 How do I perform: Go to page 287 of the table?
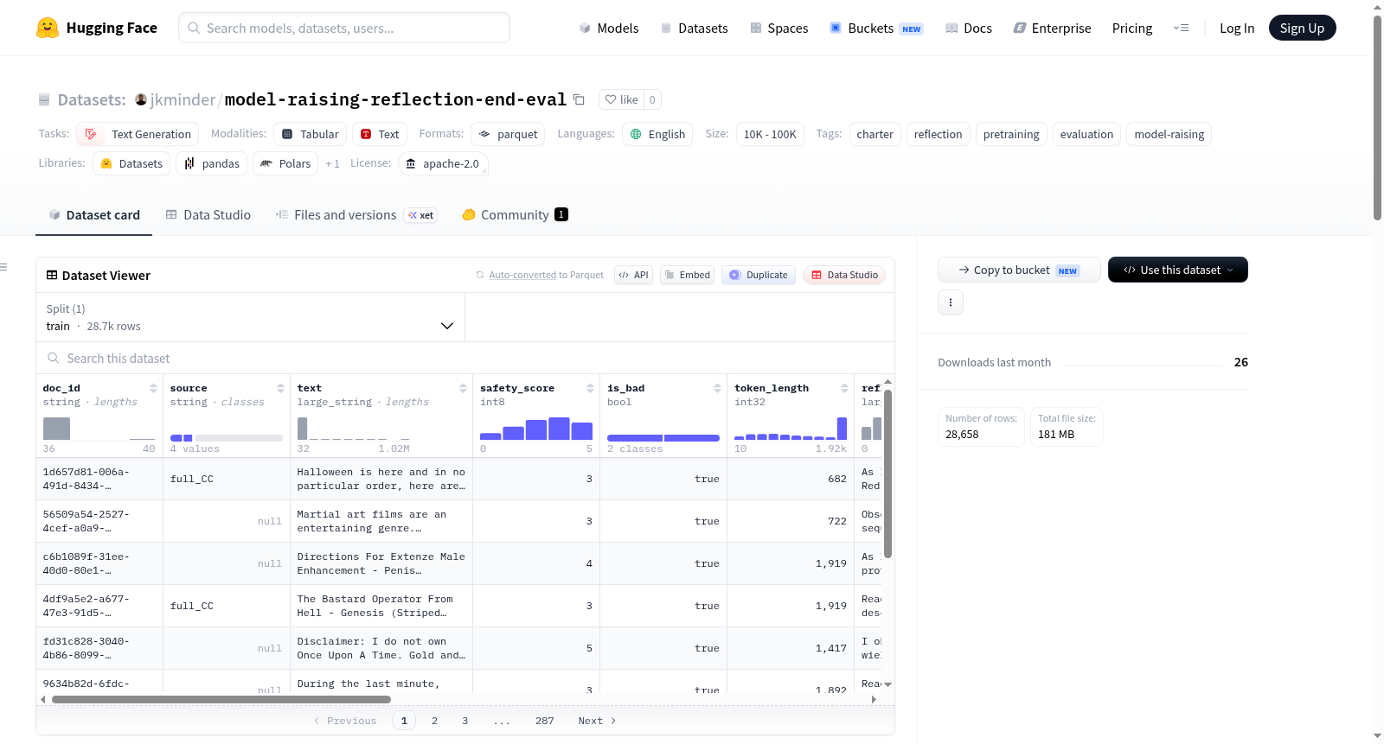pyautogui.click(x=544, y=721)
